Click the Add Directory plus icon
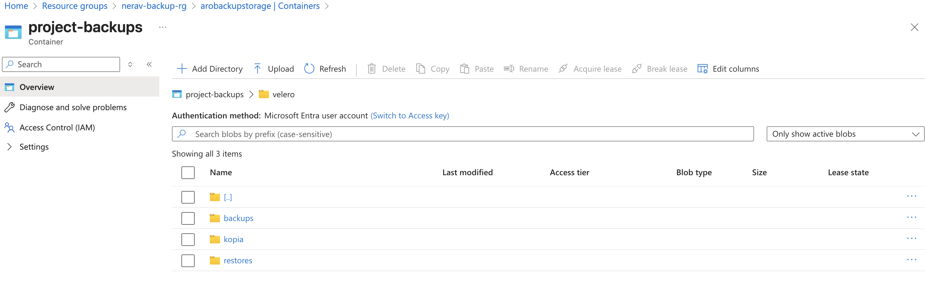The width and height of the screenshot is (925, 286). pos(182,69)
